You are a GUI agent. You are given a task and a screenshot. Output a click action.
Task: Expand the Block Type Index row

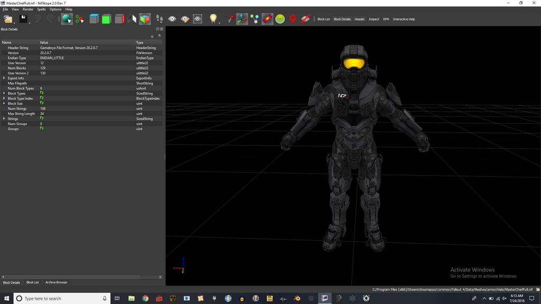[4, 98]
